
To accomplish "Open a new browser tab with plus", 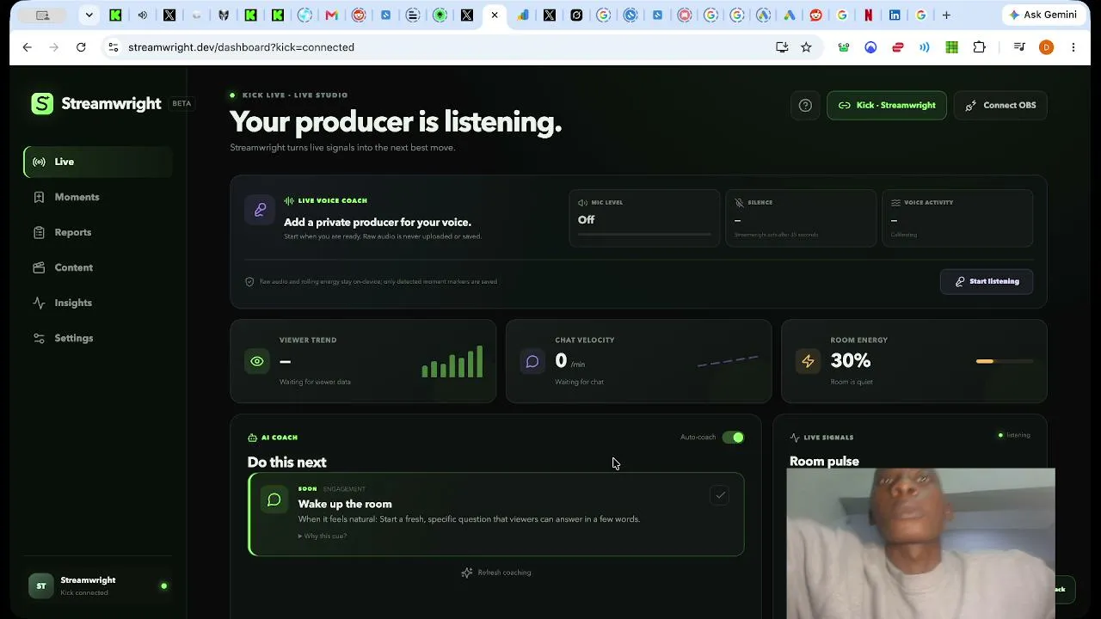I will coord(946,15).
